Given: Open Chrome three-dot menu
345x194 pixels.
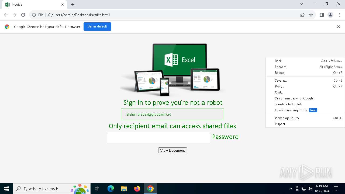Looking at the screenshot, I should pyautogui.click(x=339, y=15).
